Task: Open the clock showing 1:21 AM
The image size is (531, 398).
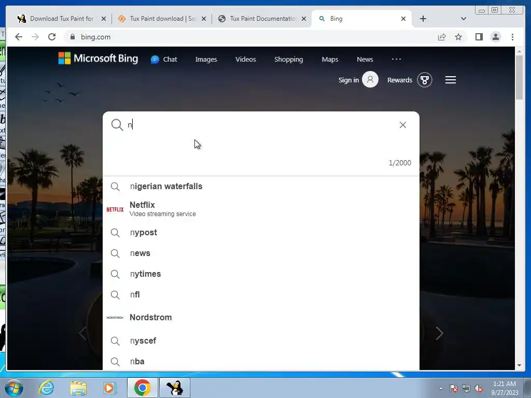Action: [505, 388]
